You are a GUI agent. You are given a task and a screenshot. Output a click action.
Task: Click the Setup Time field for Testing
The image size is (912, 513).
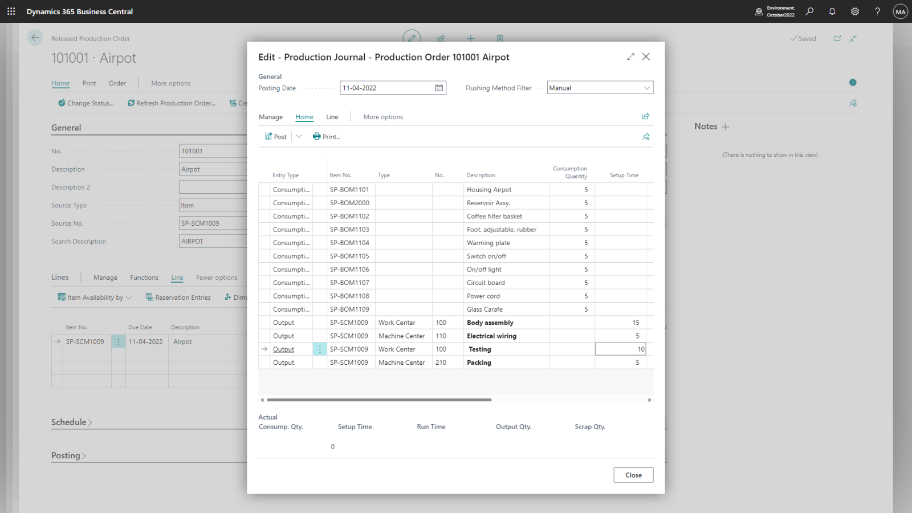[x=620, y=349]
